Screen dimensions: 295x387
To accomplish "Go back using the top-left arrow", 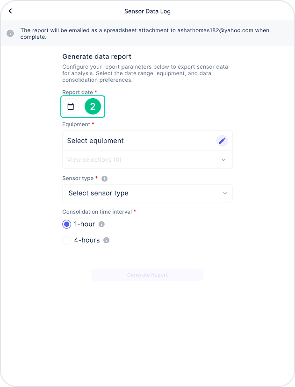I will (x=10, y=11).
